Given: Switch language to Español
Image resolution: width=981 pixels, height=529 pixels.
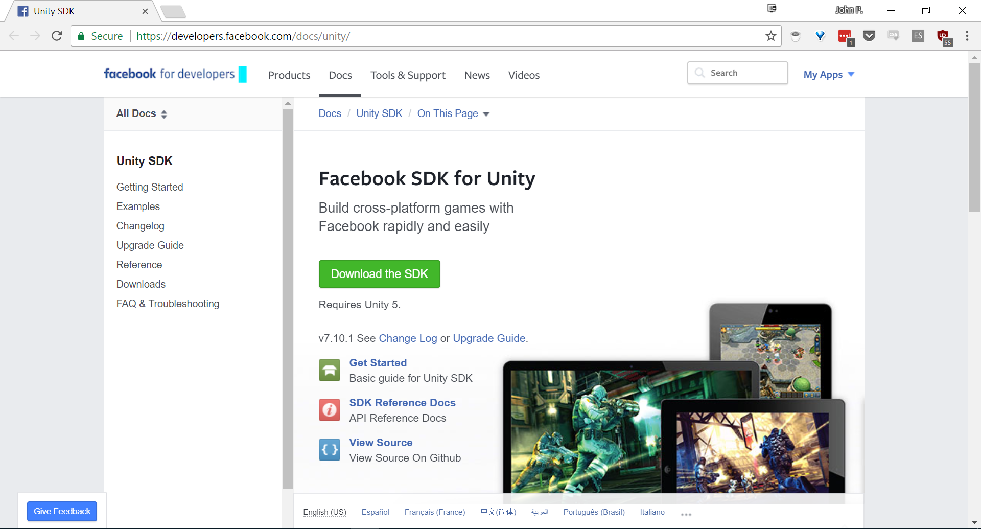Looking at the screenshot, I should [x=376, y=512].
